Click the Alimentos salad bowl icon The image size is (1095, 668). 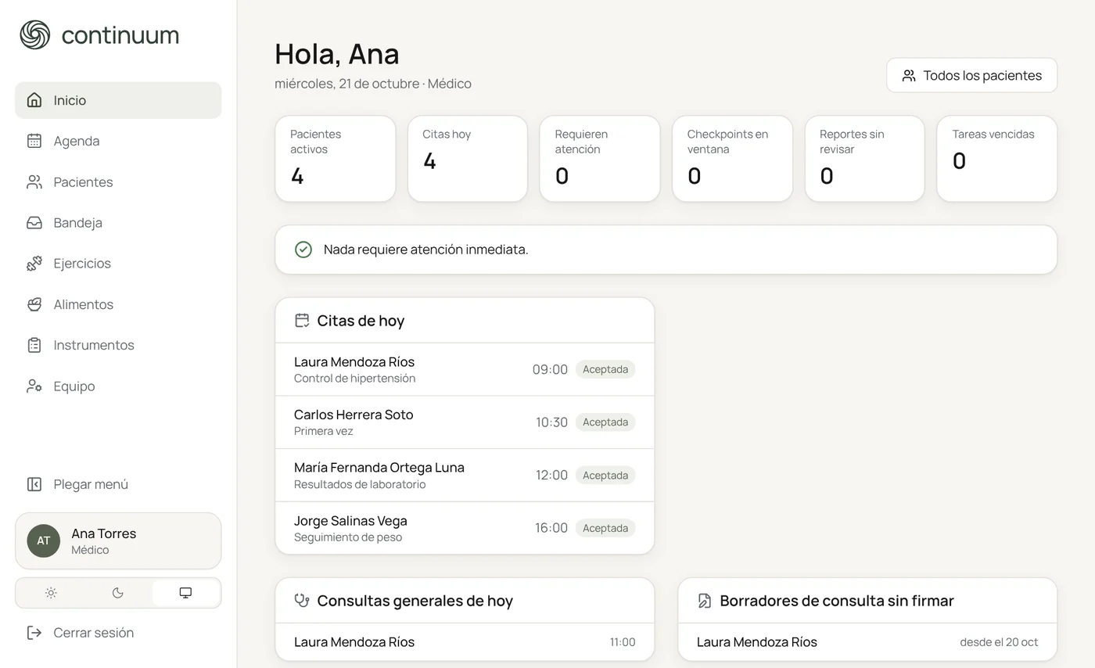pyautogui.click(x=34, y=304)
